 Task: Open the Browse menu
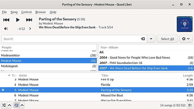coord(41,12)
